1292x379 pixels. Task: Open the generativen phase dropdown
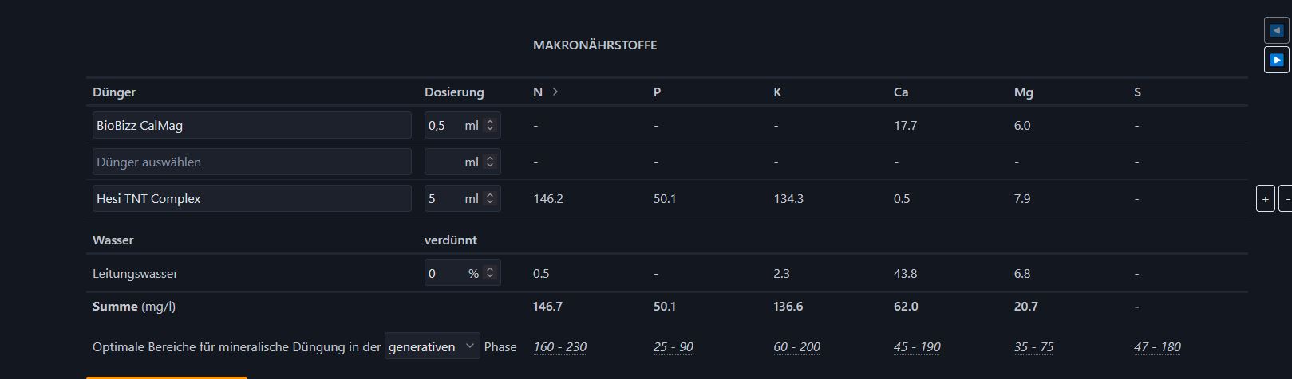coord(432,346)
